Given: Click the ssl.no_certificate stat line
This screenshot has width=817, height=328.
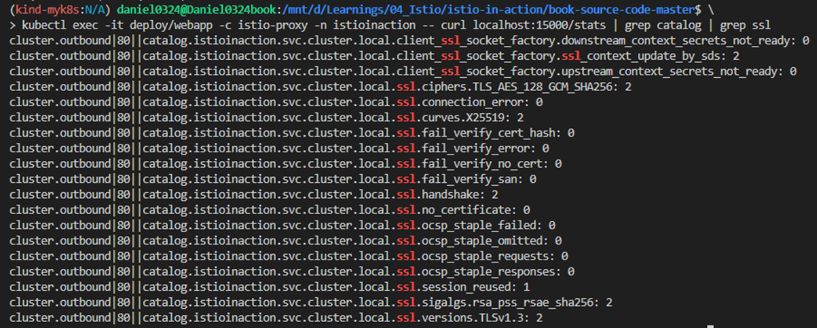Looking at the screenshot, I should tap(270, 210).
